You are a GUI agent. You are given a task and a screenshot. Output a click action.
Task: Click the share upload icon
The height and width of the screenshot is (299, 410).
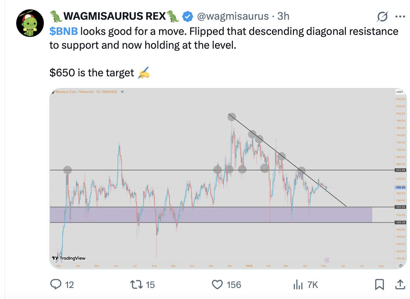coord(400,284)
